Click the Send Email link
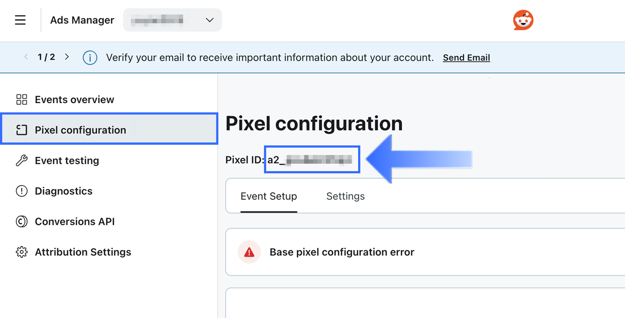The width and height of the screenshot is (625, 318). coord(466,58)
